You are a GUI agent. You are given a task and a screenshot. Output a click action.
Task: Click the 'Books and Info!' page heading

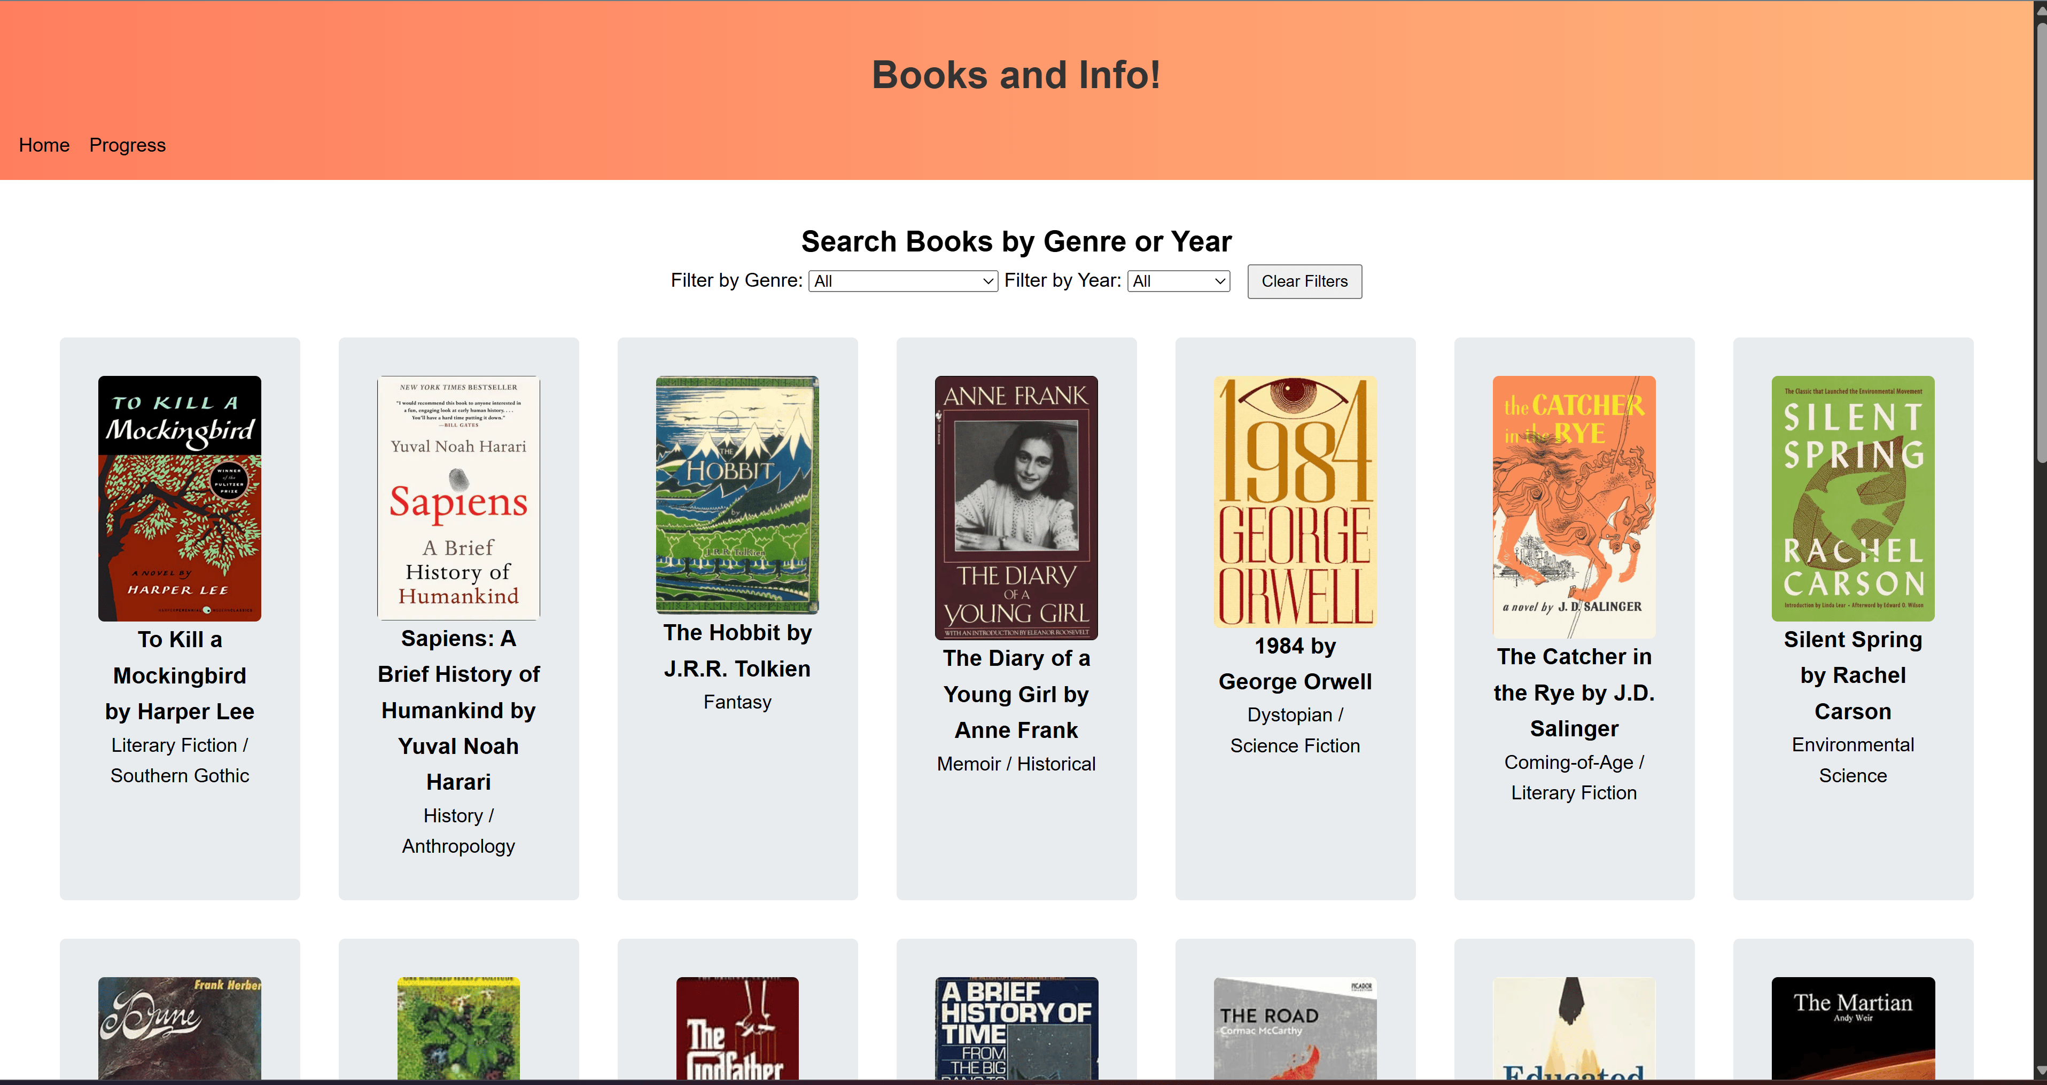[1016, 75]
